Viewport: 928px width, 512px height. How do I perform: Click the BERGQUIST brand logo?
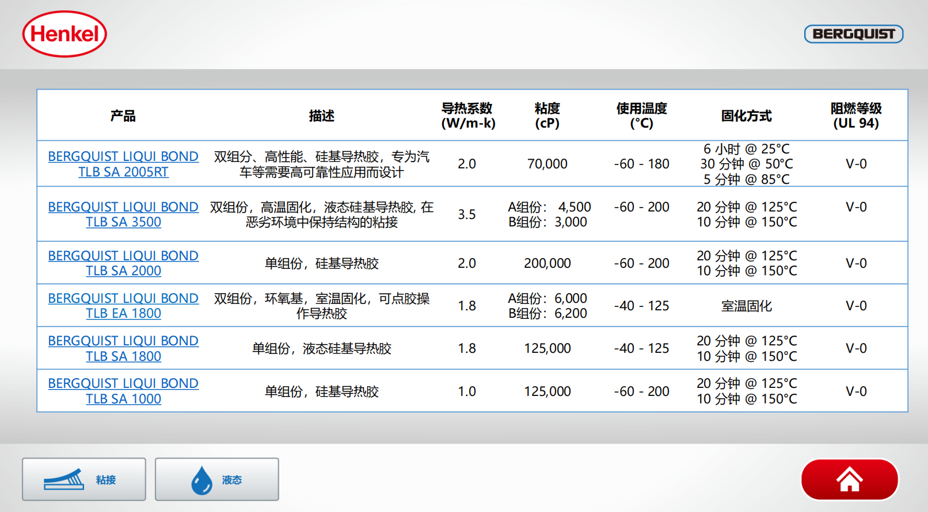[x=853, y=34]
